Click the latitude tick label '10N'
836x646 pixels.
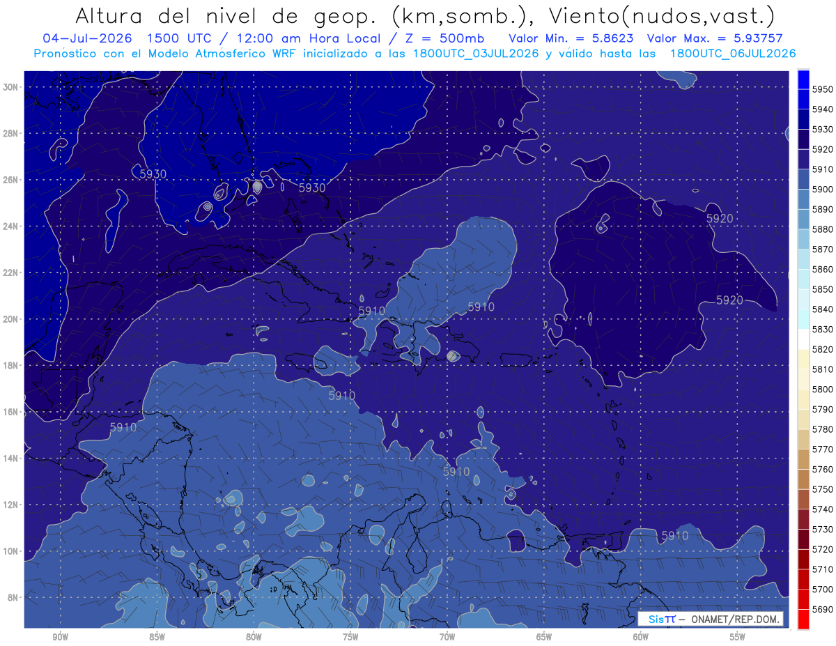coord(10,551)
